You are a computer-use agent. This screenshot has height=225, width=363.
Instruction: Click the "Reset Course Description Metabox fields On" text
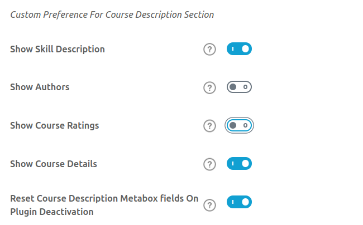click(104, 198)
